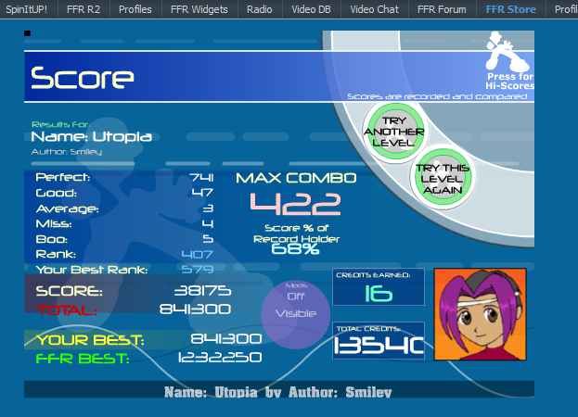This screenshot has height=417, width=578.
Task: Click the Credits Earned box showing 16
Action: (x=379, y=288)
